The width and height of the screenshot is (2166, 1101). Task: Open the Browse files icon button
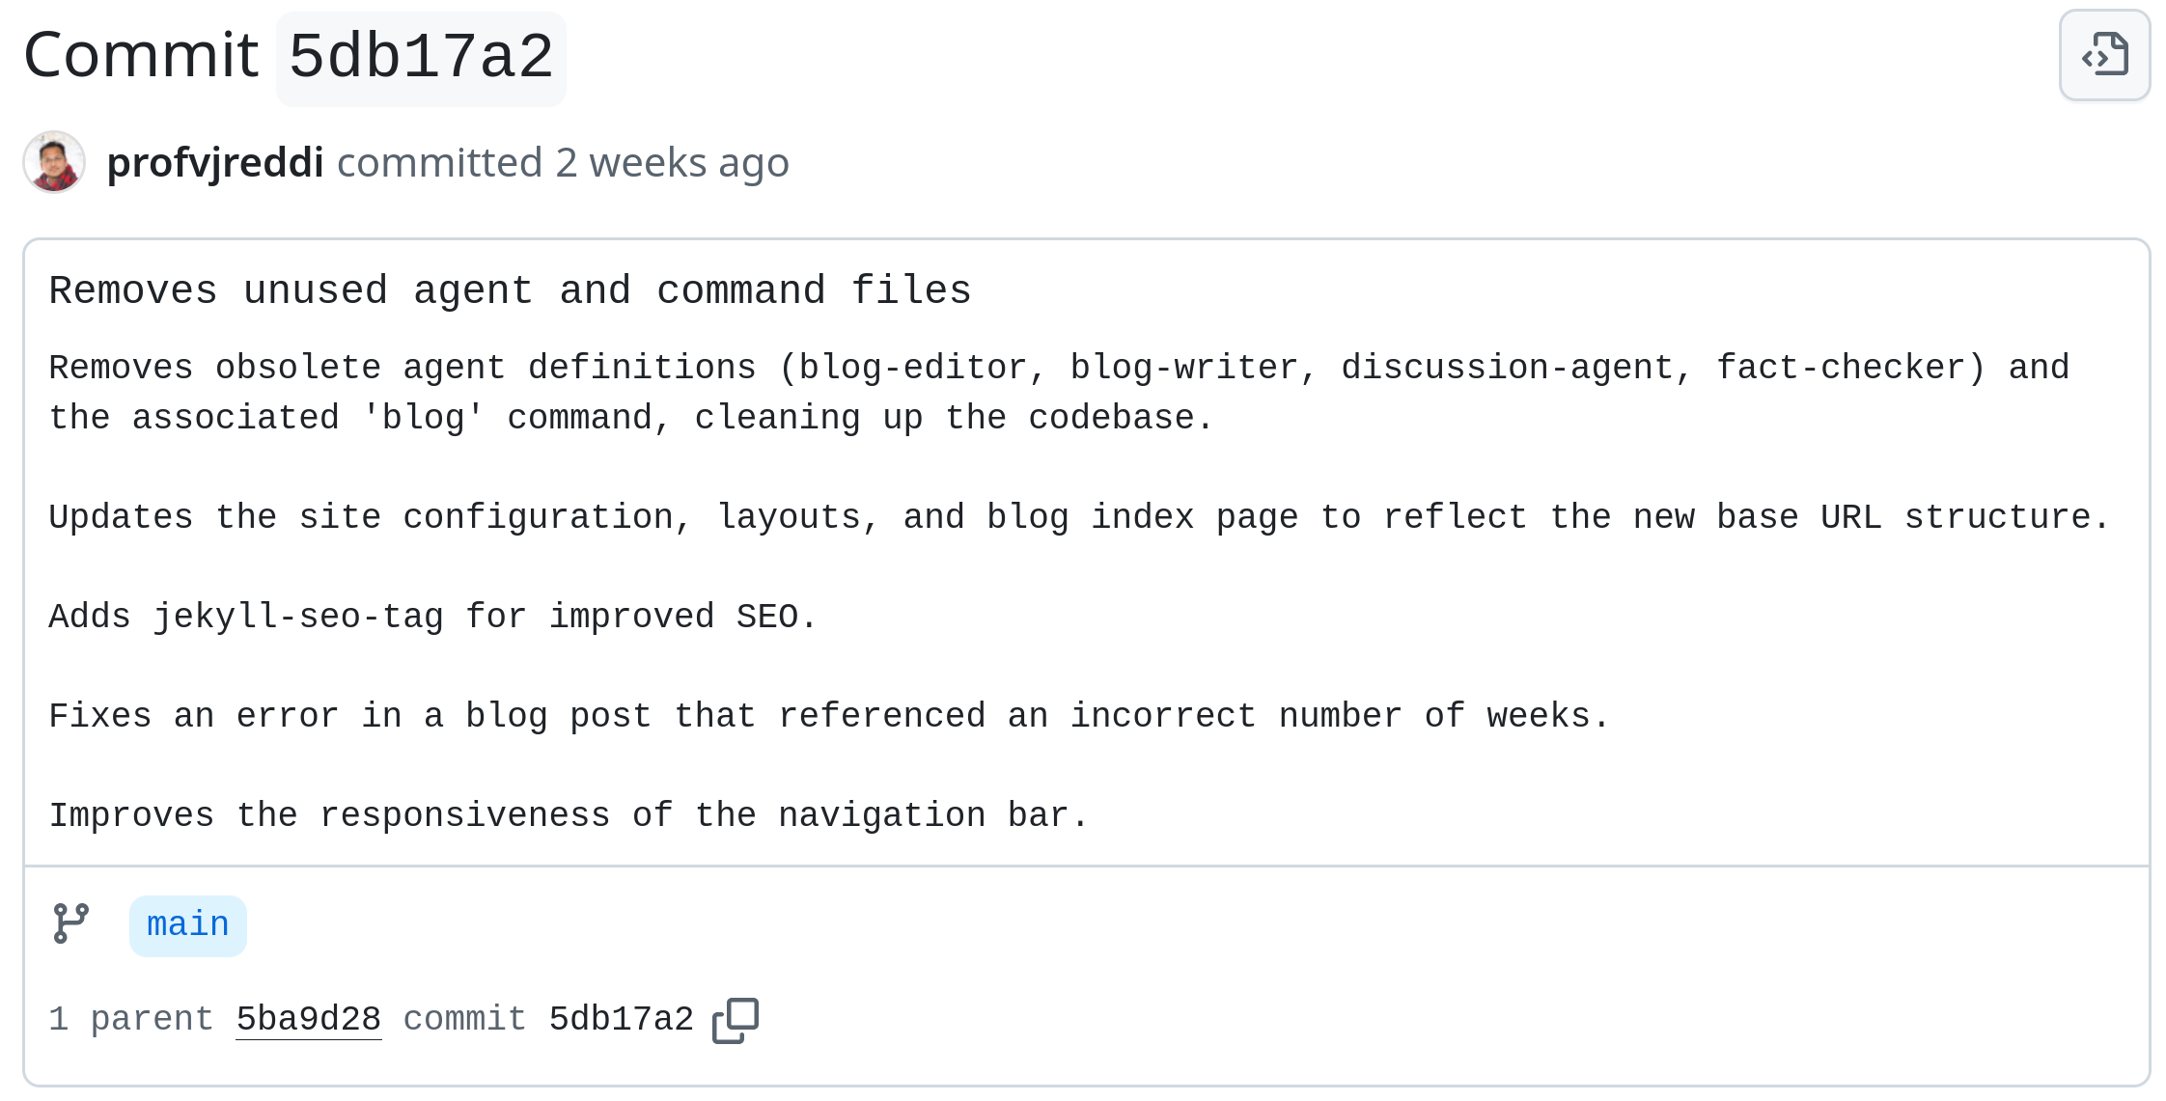2104,55
